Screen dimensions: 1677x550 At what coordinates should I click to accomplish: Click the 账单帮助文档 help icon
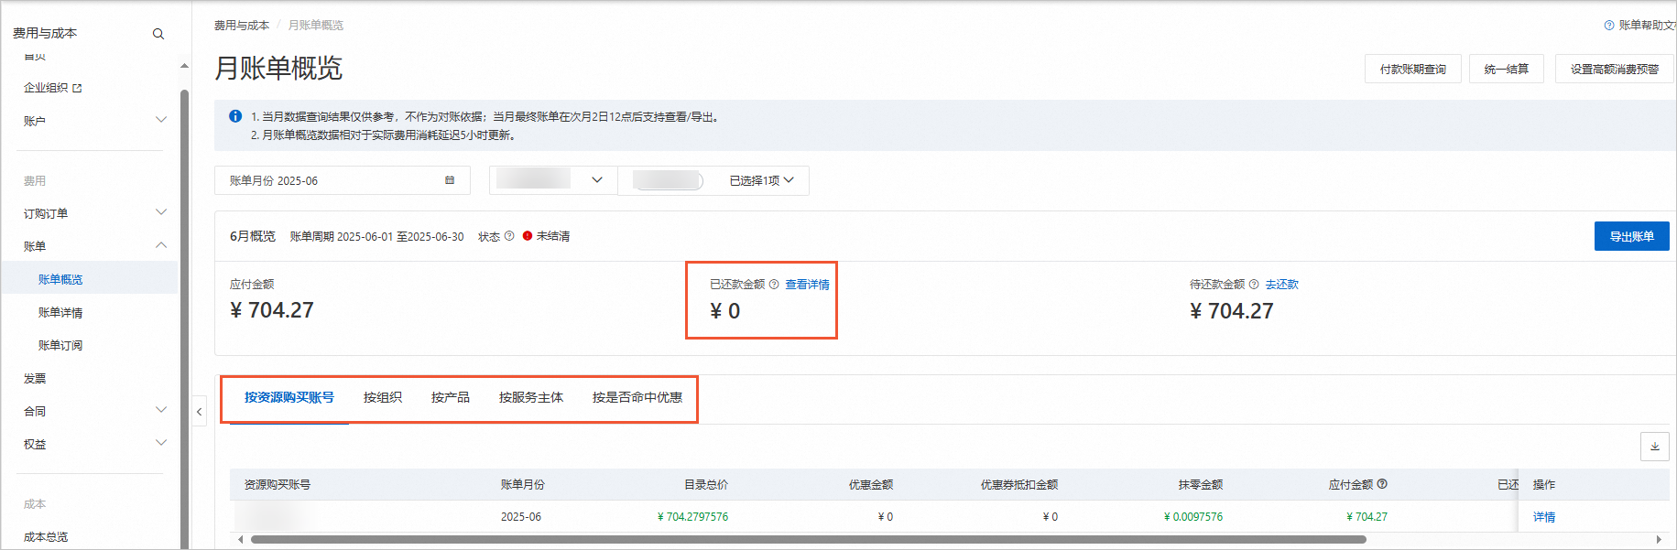[x=1609, y=26]
